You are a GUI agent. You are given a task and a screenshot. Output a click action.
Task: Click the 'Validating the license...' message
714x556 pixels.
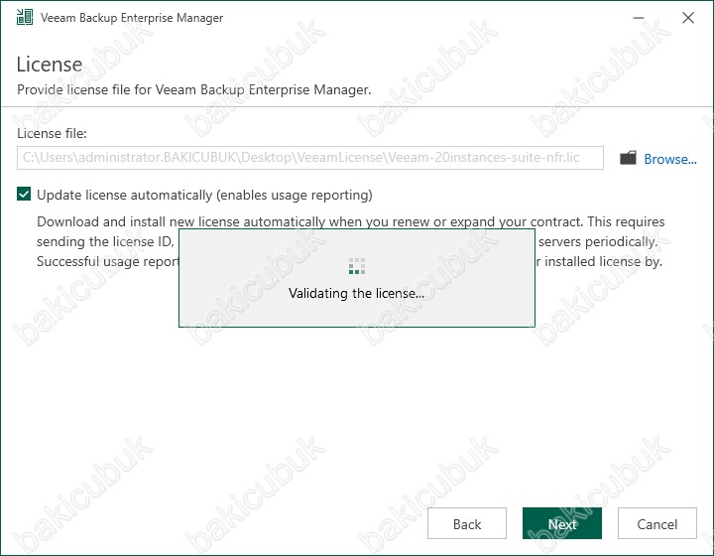click(356, 293)
